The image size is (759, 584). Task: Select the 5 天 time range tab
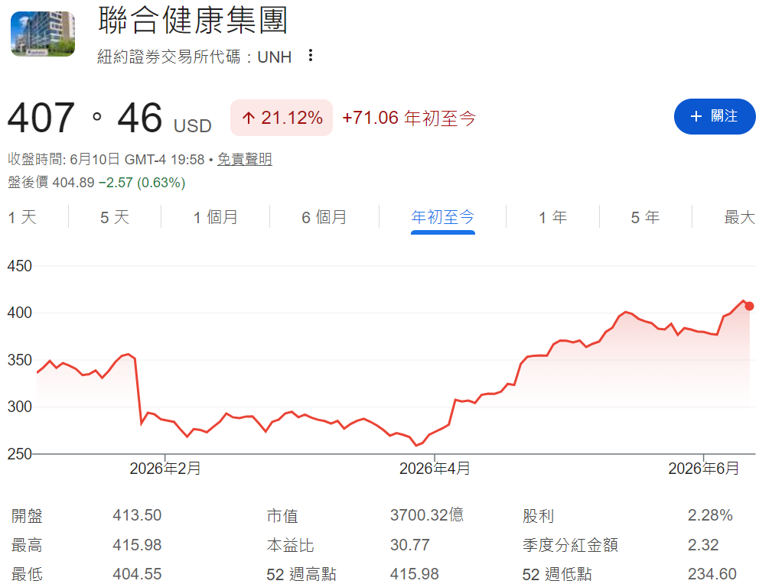[x=115, y=217]
